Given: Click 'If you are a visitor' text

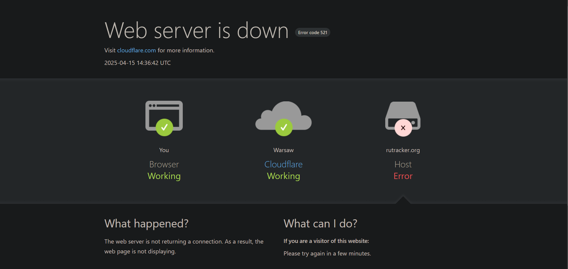Looking at the screenshot, I should coord(326,241).
